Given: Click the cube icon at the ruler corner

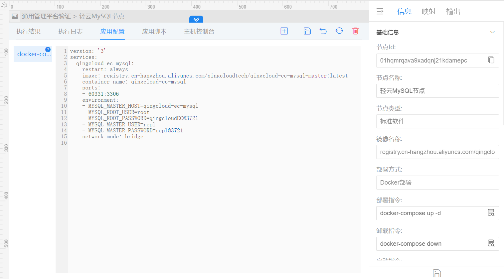Looking at the screenshot, I should pyautogui.click(x=4, y=5).
